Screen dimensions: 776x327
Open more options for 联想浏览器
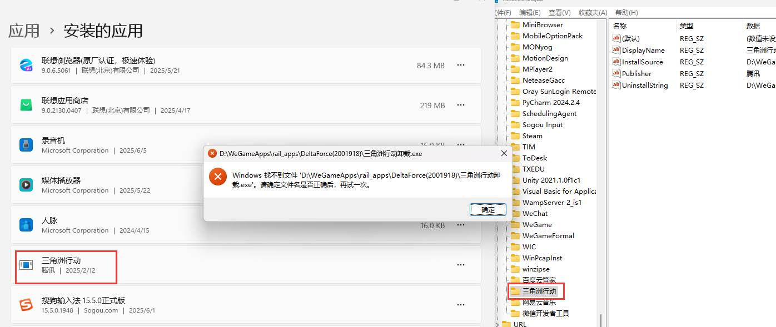[461, 65]
